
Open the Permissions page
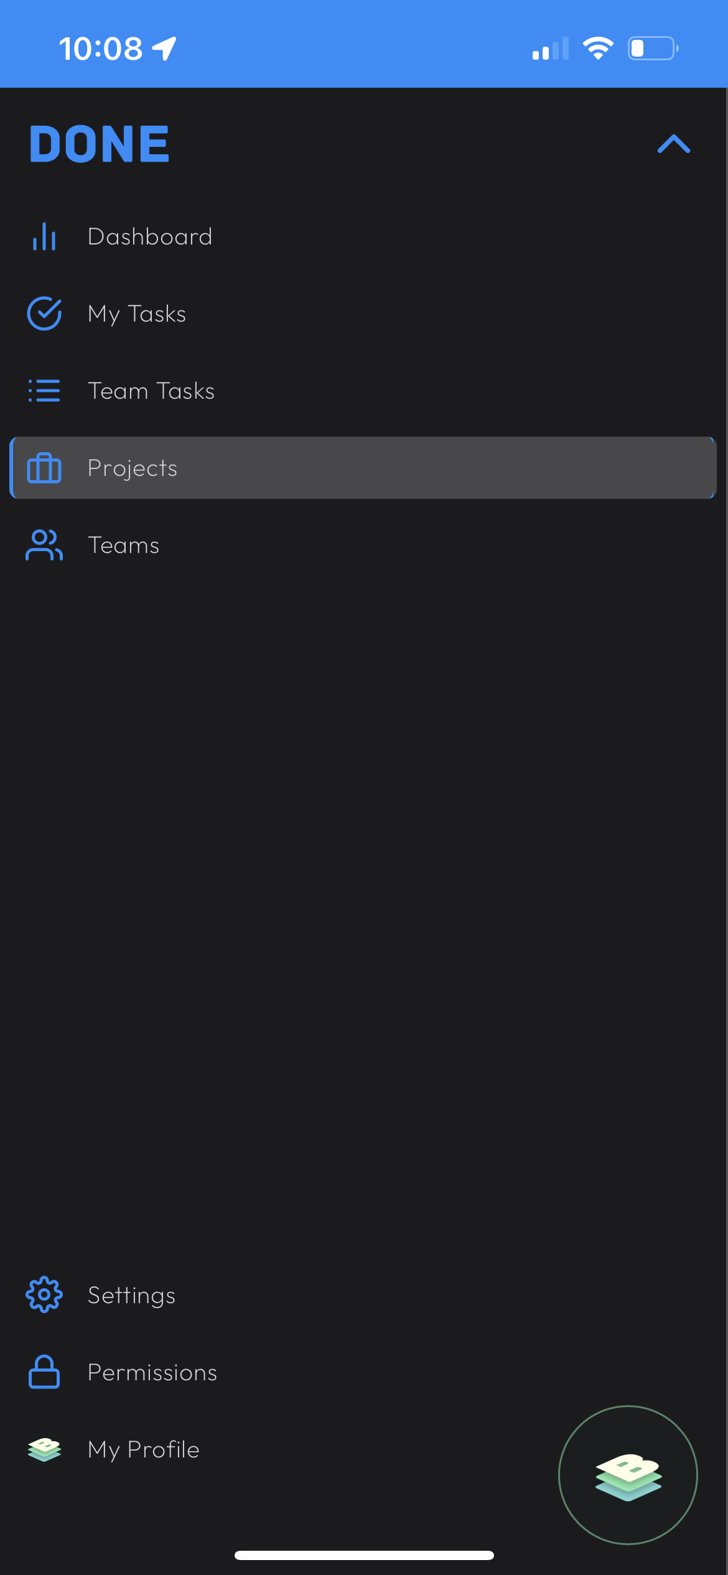pos(152,1372)
